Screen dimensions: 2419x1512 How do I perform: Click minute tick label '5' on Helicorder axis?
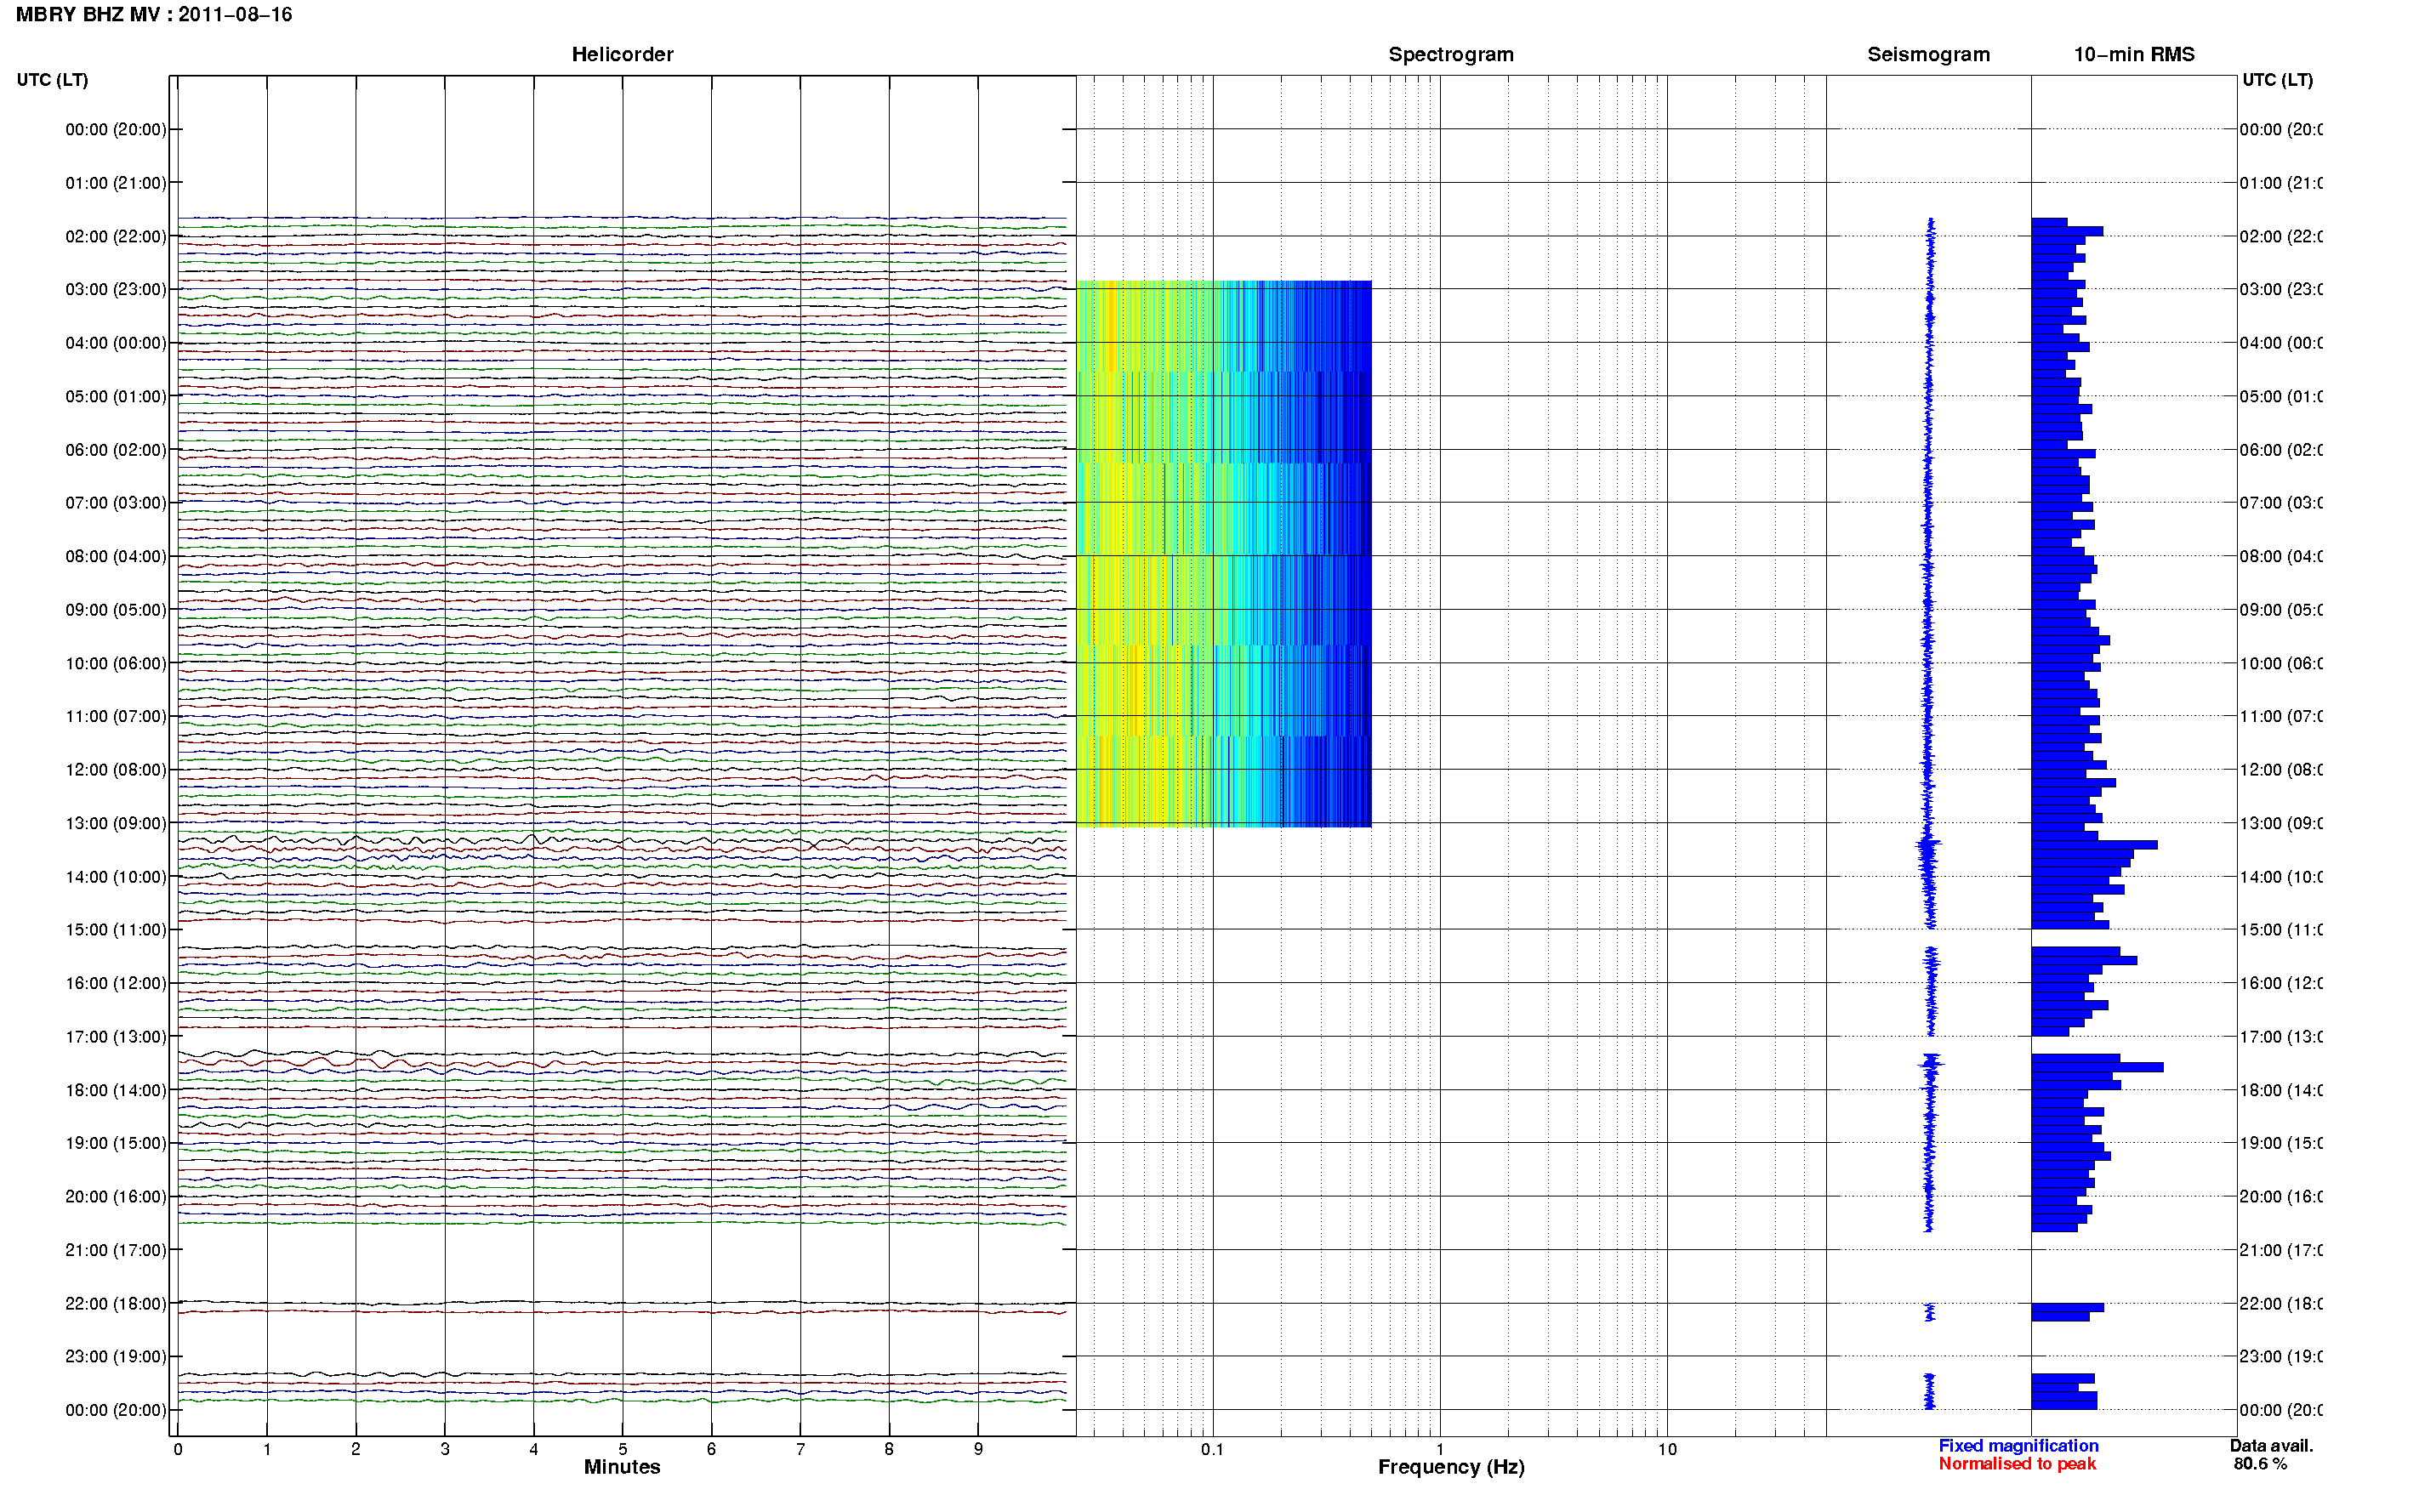click(x=622, y=1449)
